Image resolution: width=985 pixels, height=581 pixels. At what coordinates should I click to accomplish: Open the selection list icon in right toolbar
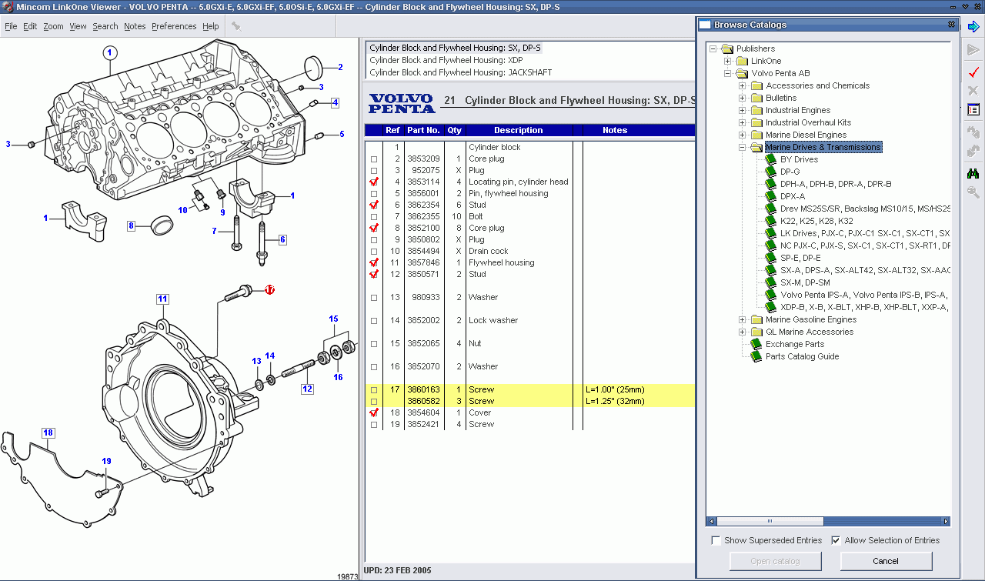[x=973, y=110]
